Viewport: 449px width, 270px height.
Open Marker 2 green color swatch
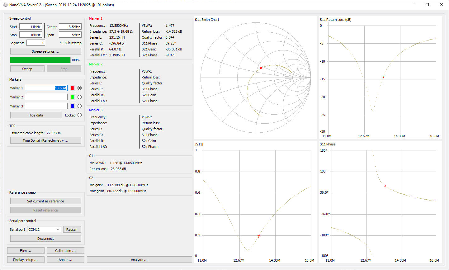[x=73, y=97]
